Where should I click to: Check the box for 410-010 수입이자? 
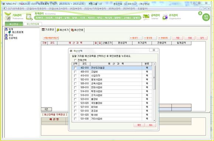[75, 76]
